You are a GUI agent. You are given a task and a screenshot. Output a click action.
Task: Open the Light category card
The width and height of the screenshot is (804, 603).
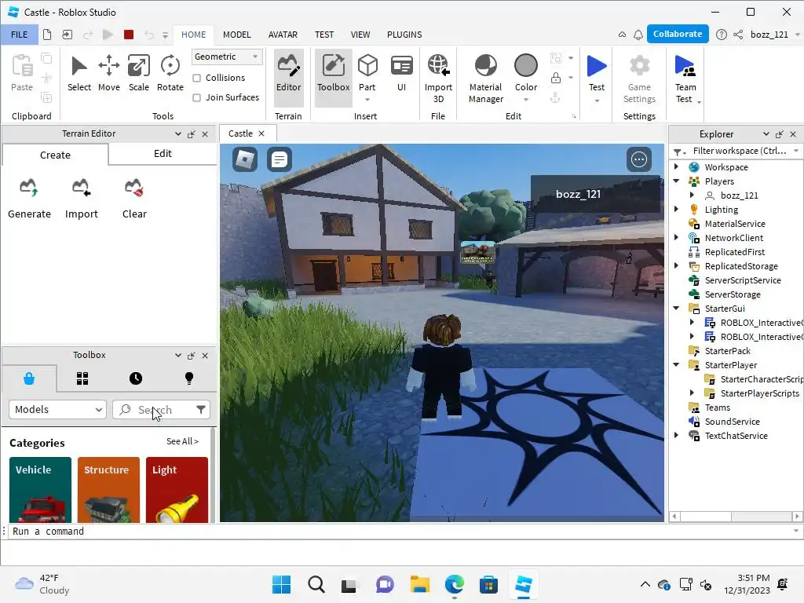(x=177, y=490)
